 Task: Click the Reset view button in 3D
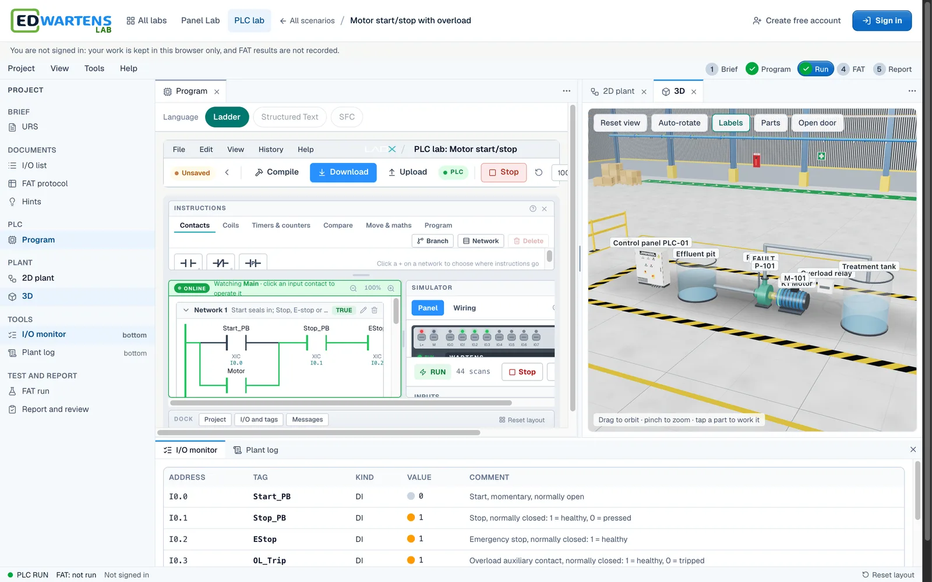pos(620,123)
